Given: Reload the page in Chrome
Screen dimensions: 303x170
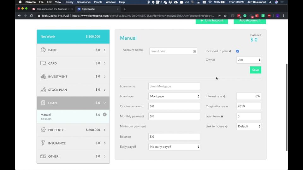Looking at the screenshot, I should click(32, 16).
